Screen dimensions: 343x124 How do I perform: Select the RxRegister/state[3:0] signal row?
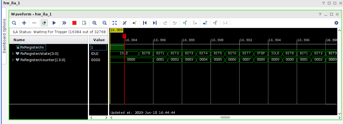pyautogui.click(x=39, y=53)
